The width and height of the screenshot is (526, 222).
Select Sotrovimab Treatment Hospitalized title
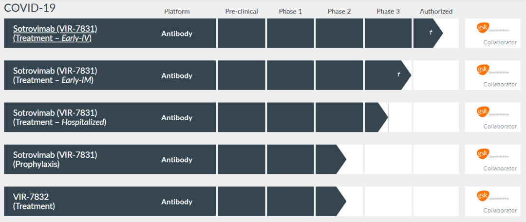point(59,117)
